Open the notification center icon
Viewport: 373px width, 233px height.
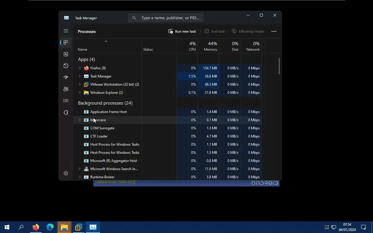363,227
